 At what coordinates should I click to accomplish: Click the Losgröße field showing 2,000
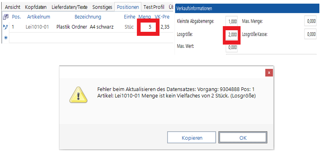[x=232, y=35]
